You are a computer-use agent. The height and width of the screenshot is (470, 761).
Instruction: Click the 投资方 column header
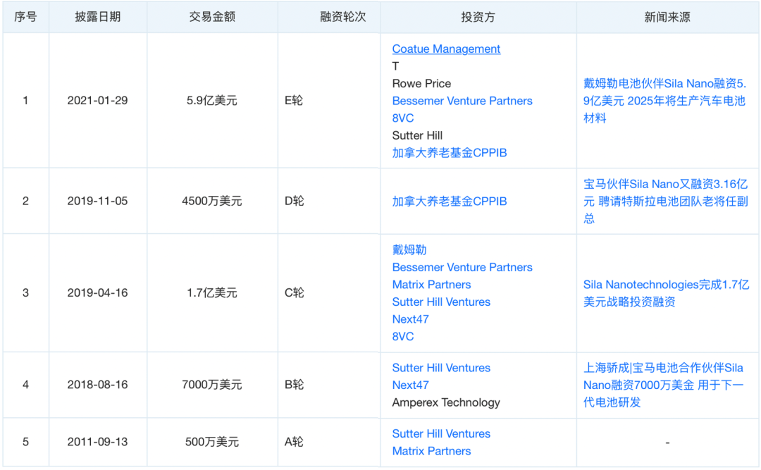tap(478, 17)
